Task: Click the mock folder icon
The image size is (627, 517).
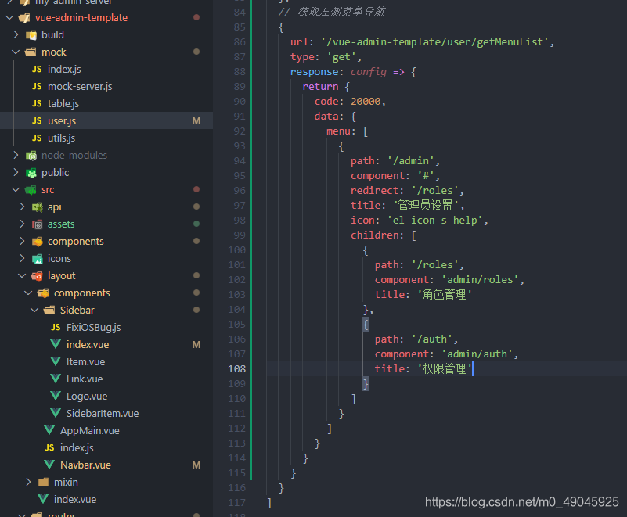Action: 31,52
